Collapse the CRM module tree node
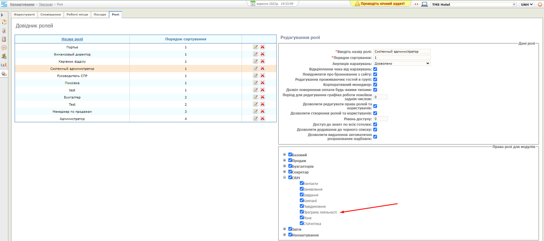Image resolution: width=544 pixels, height=241 pixels. click(x=284, y=177)
